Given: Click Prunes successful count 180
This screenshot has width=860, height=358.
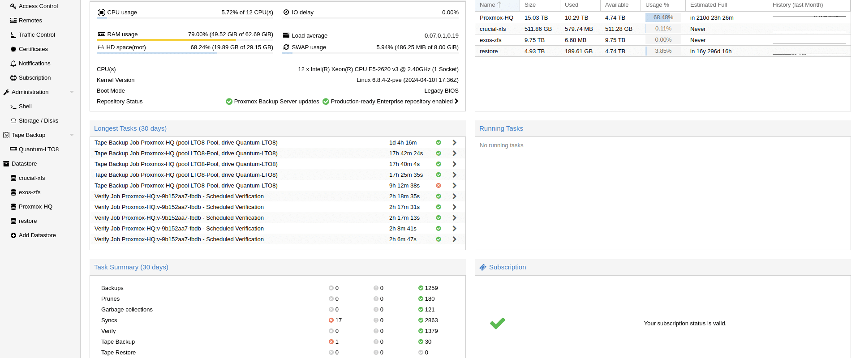Looking at the screenshot, I should (426, 299).
